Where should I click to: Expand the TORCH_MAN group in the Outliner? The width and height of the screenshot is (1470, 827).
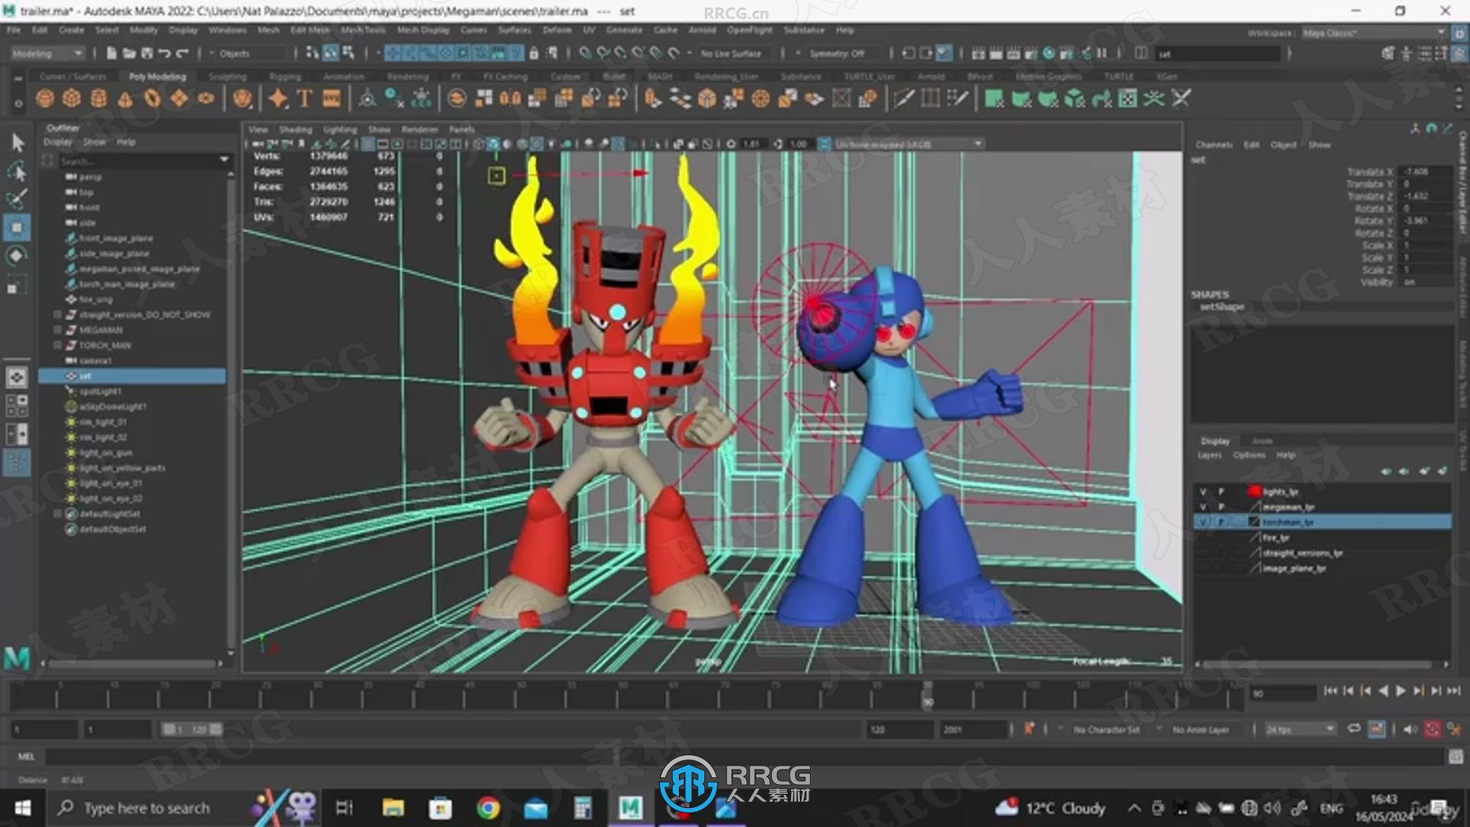click(57, 345)
